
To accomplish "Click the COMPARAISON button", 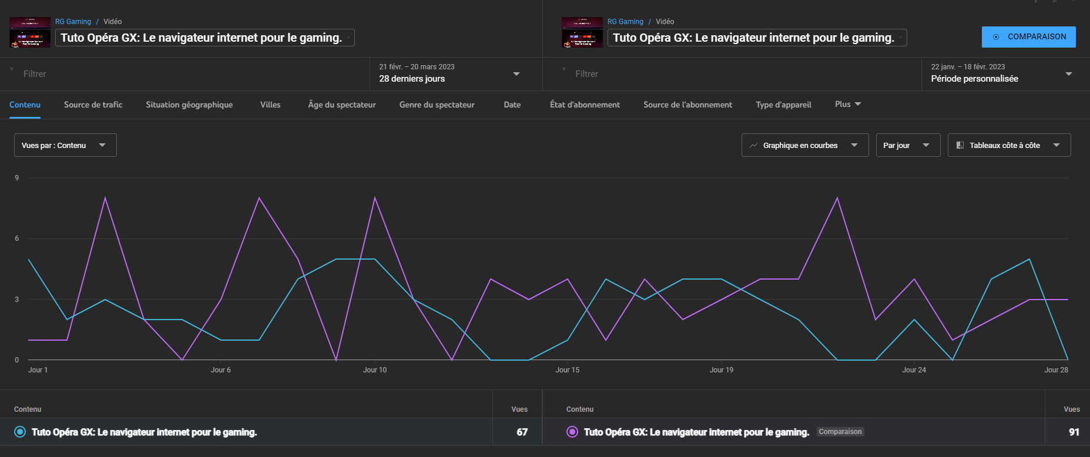I will pos(1029,37).
